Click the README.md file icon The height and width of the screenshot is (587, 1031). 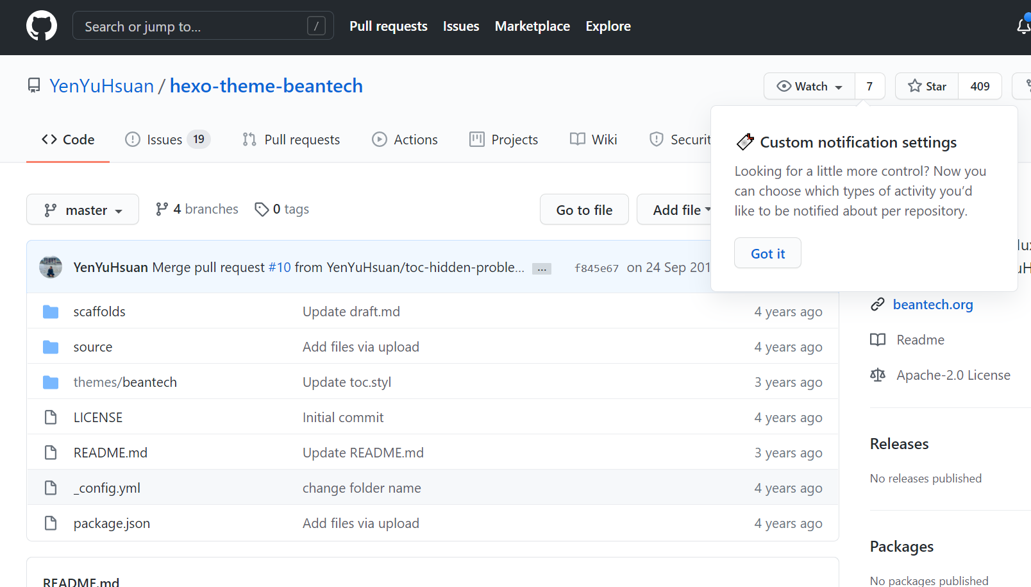coord(51,453)
